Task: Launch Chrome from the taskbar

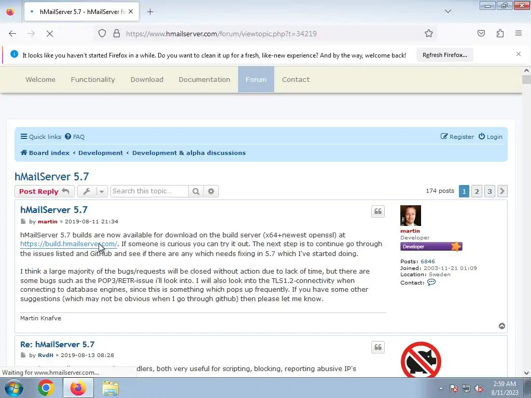Action: coord(46,388)
